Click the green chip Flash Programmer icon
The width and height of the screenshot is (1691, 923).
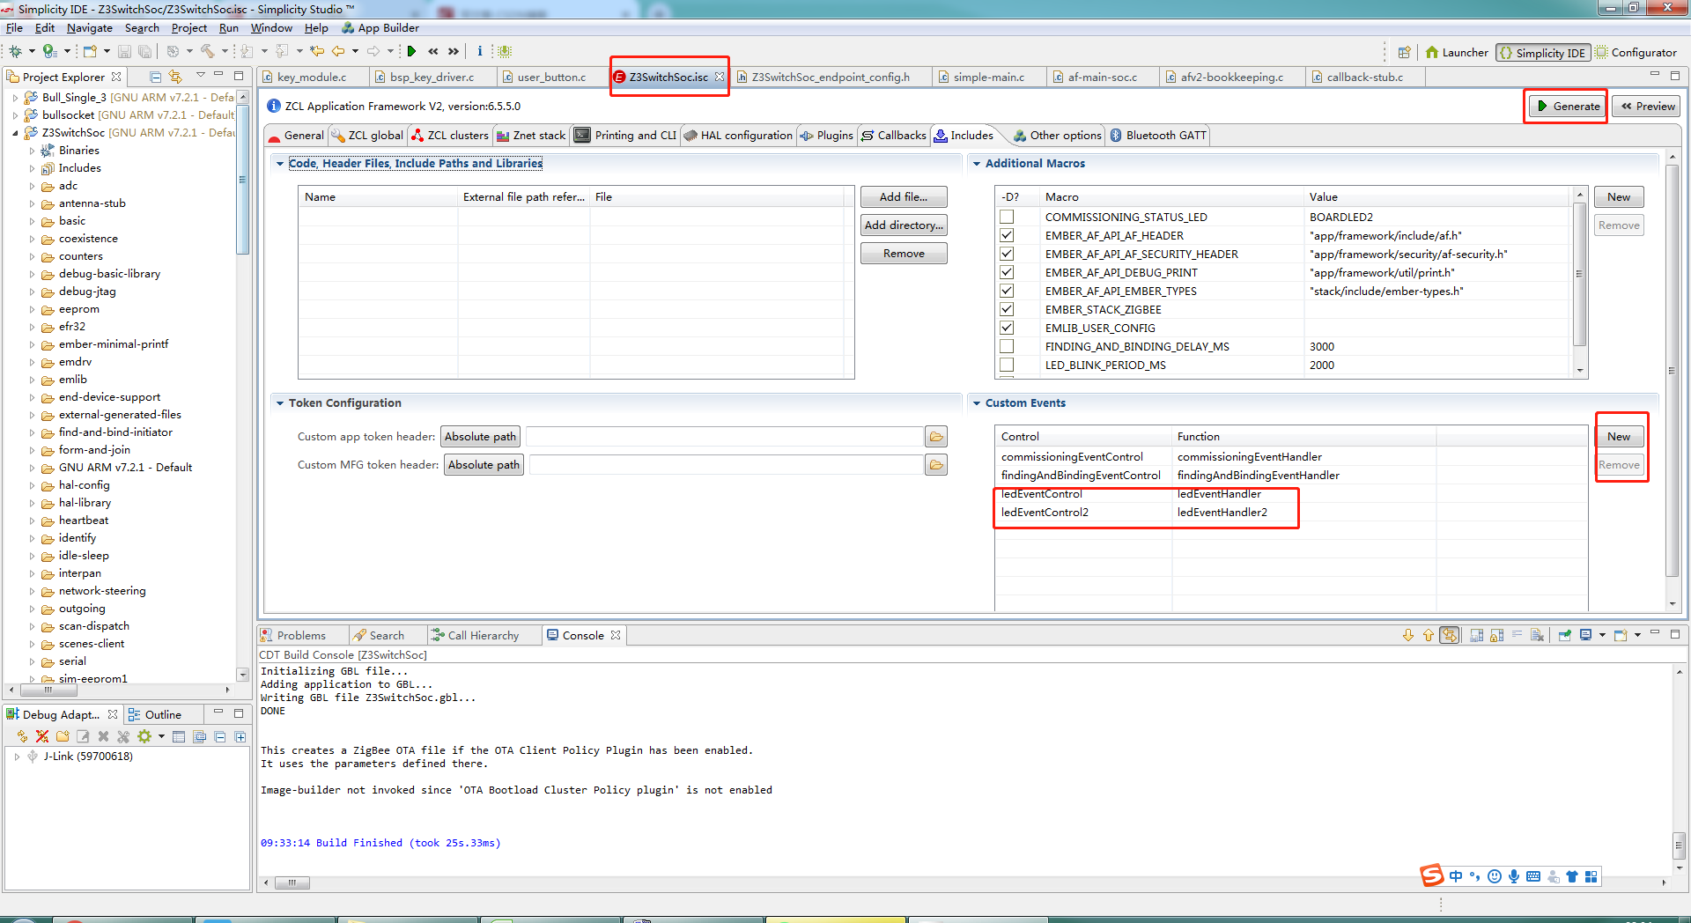pos(505,51)
